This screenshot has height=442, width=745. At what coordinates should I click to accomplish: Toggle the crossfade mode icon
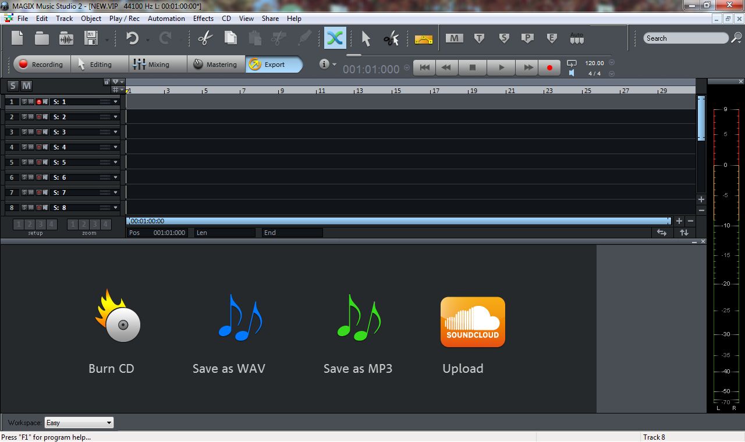(x=335, y=38)
